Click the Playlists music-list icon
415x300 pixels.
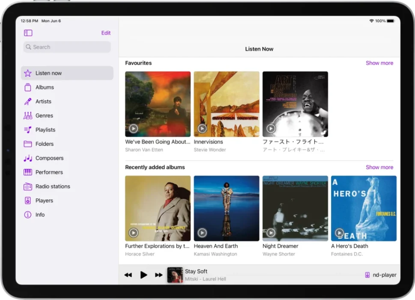tap(27, 130)
